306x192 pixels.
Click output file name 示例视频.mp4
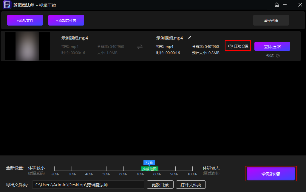point(169,38)
